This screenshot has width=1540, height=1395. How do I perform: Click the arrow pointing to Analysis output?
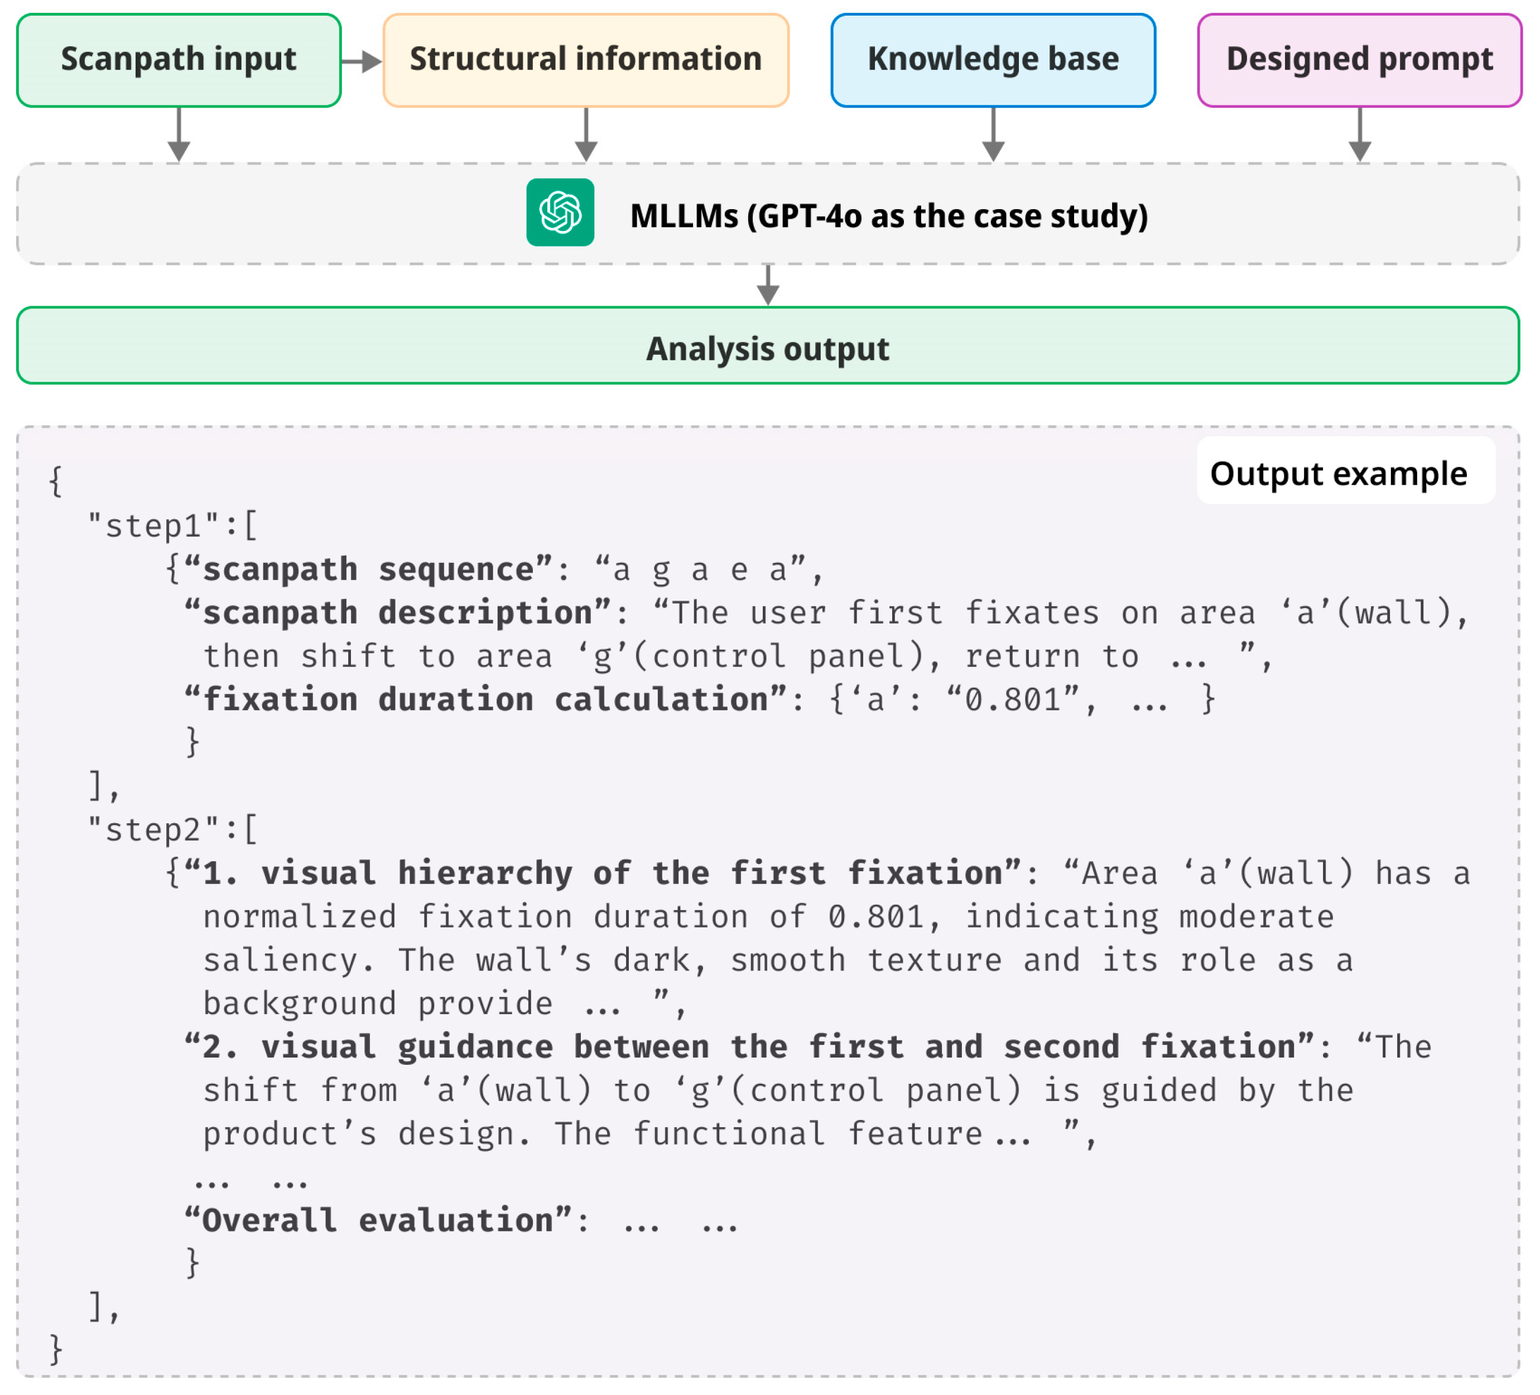[x=768, y=286]
